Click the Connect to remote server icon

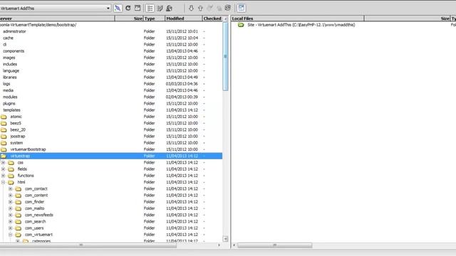click(x=118, y=8)
